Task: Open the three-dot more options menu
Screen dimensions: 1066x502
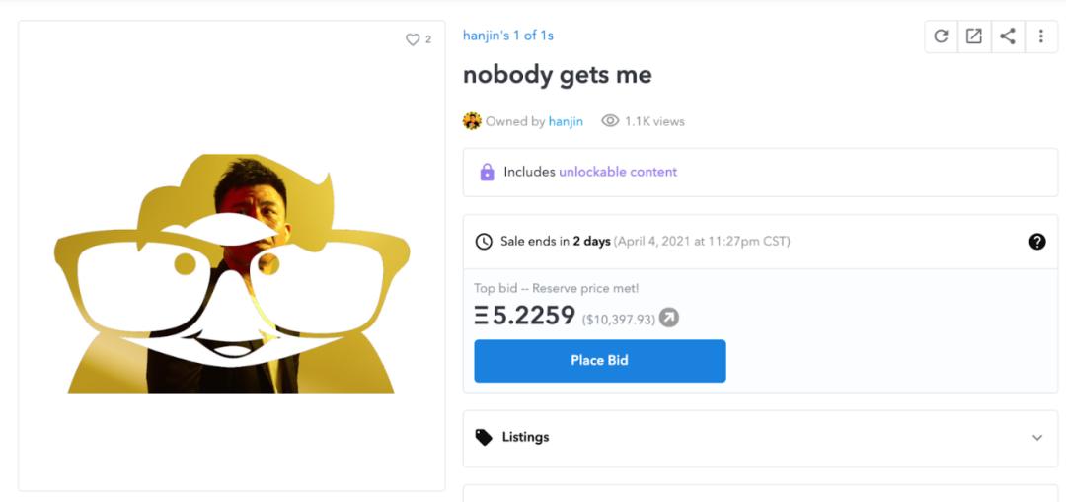Action: pyautogui.click(x=1040, y=36)
